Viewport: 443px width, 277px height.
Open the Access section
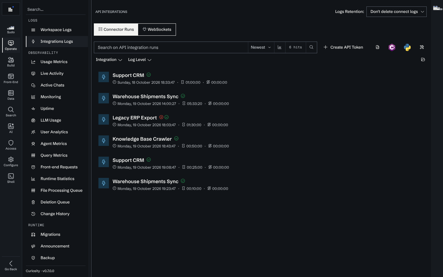pos(11,145)
